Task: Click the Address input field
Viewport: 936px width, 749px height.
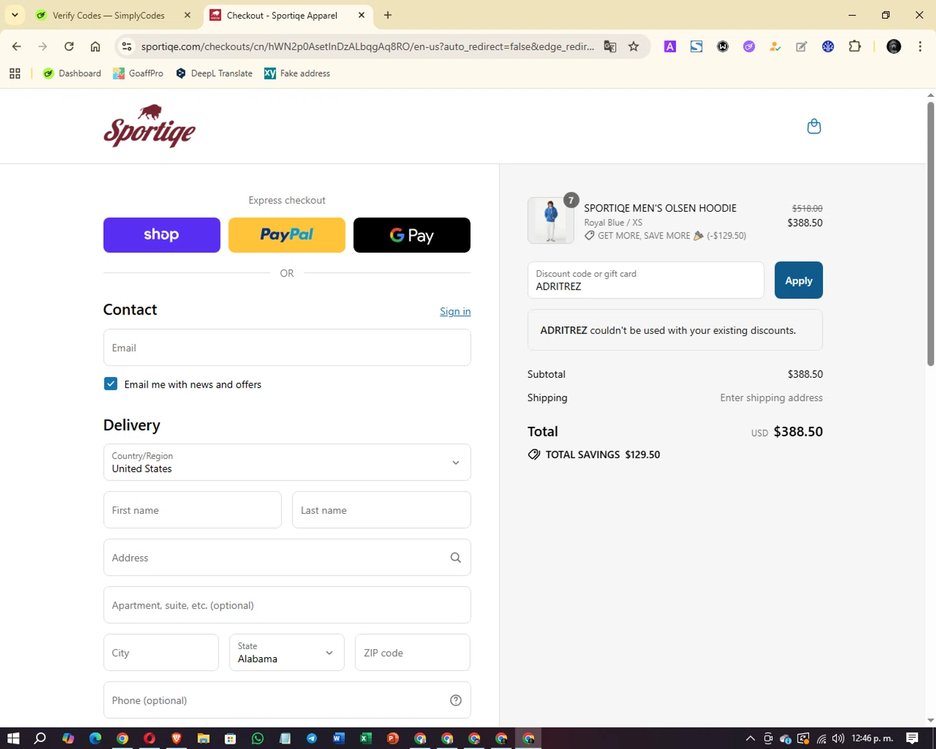Action: [x=287, y=557]
